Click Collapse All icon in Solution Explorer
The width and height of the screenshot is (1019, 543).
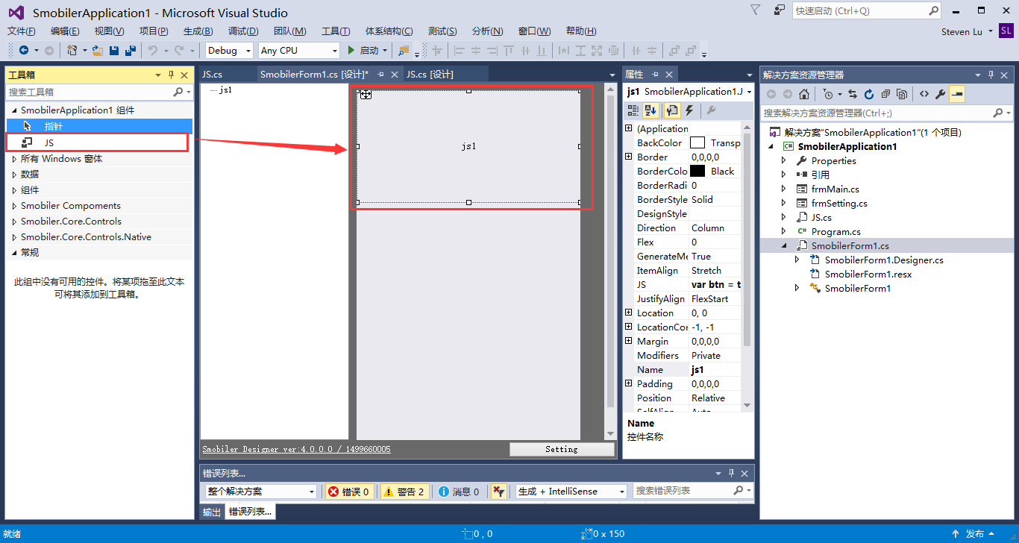[885, 94]
